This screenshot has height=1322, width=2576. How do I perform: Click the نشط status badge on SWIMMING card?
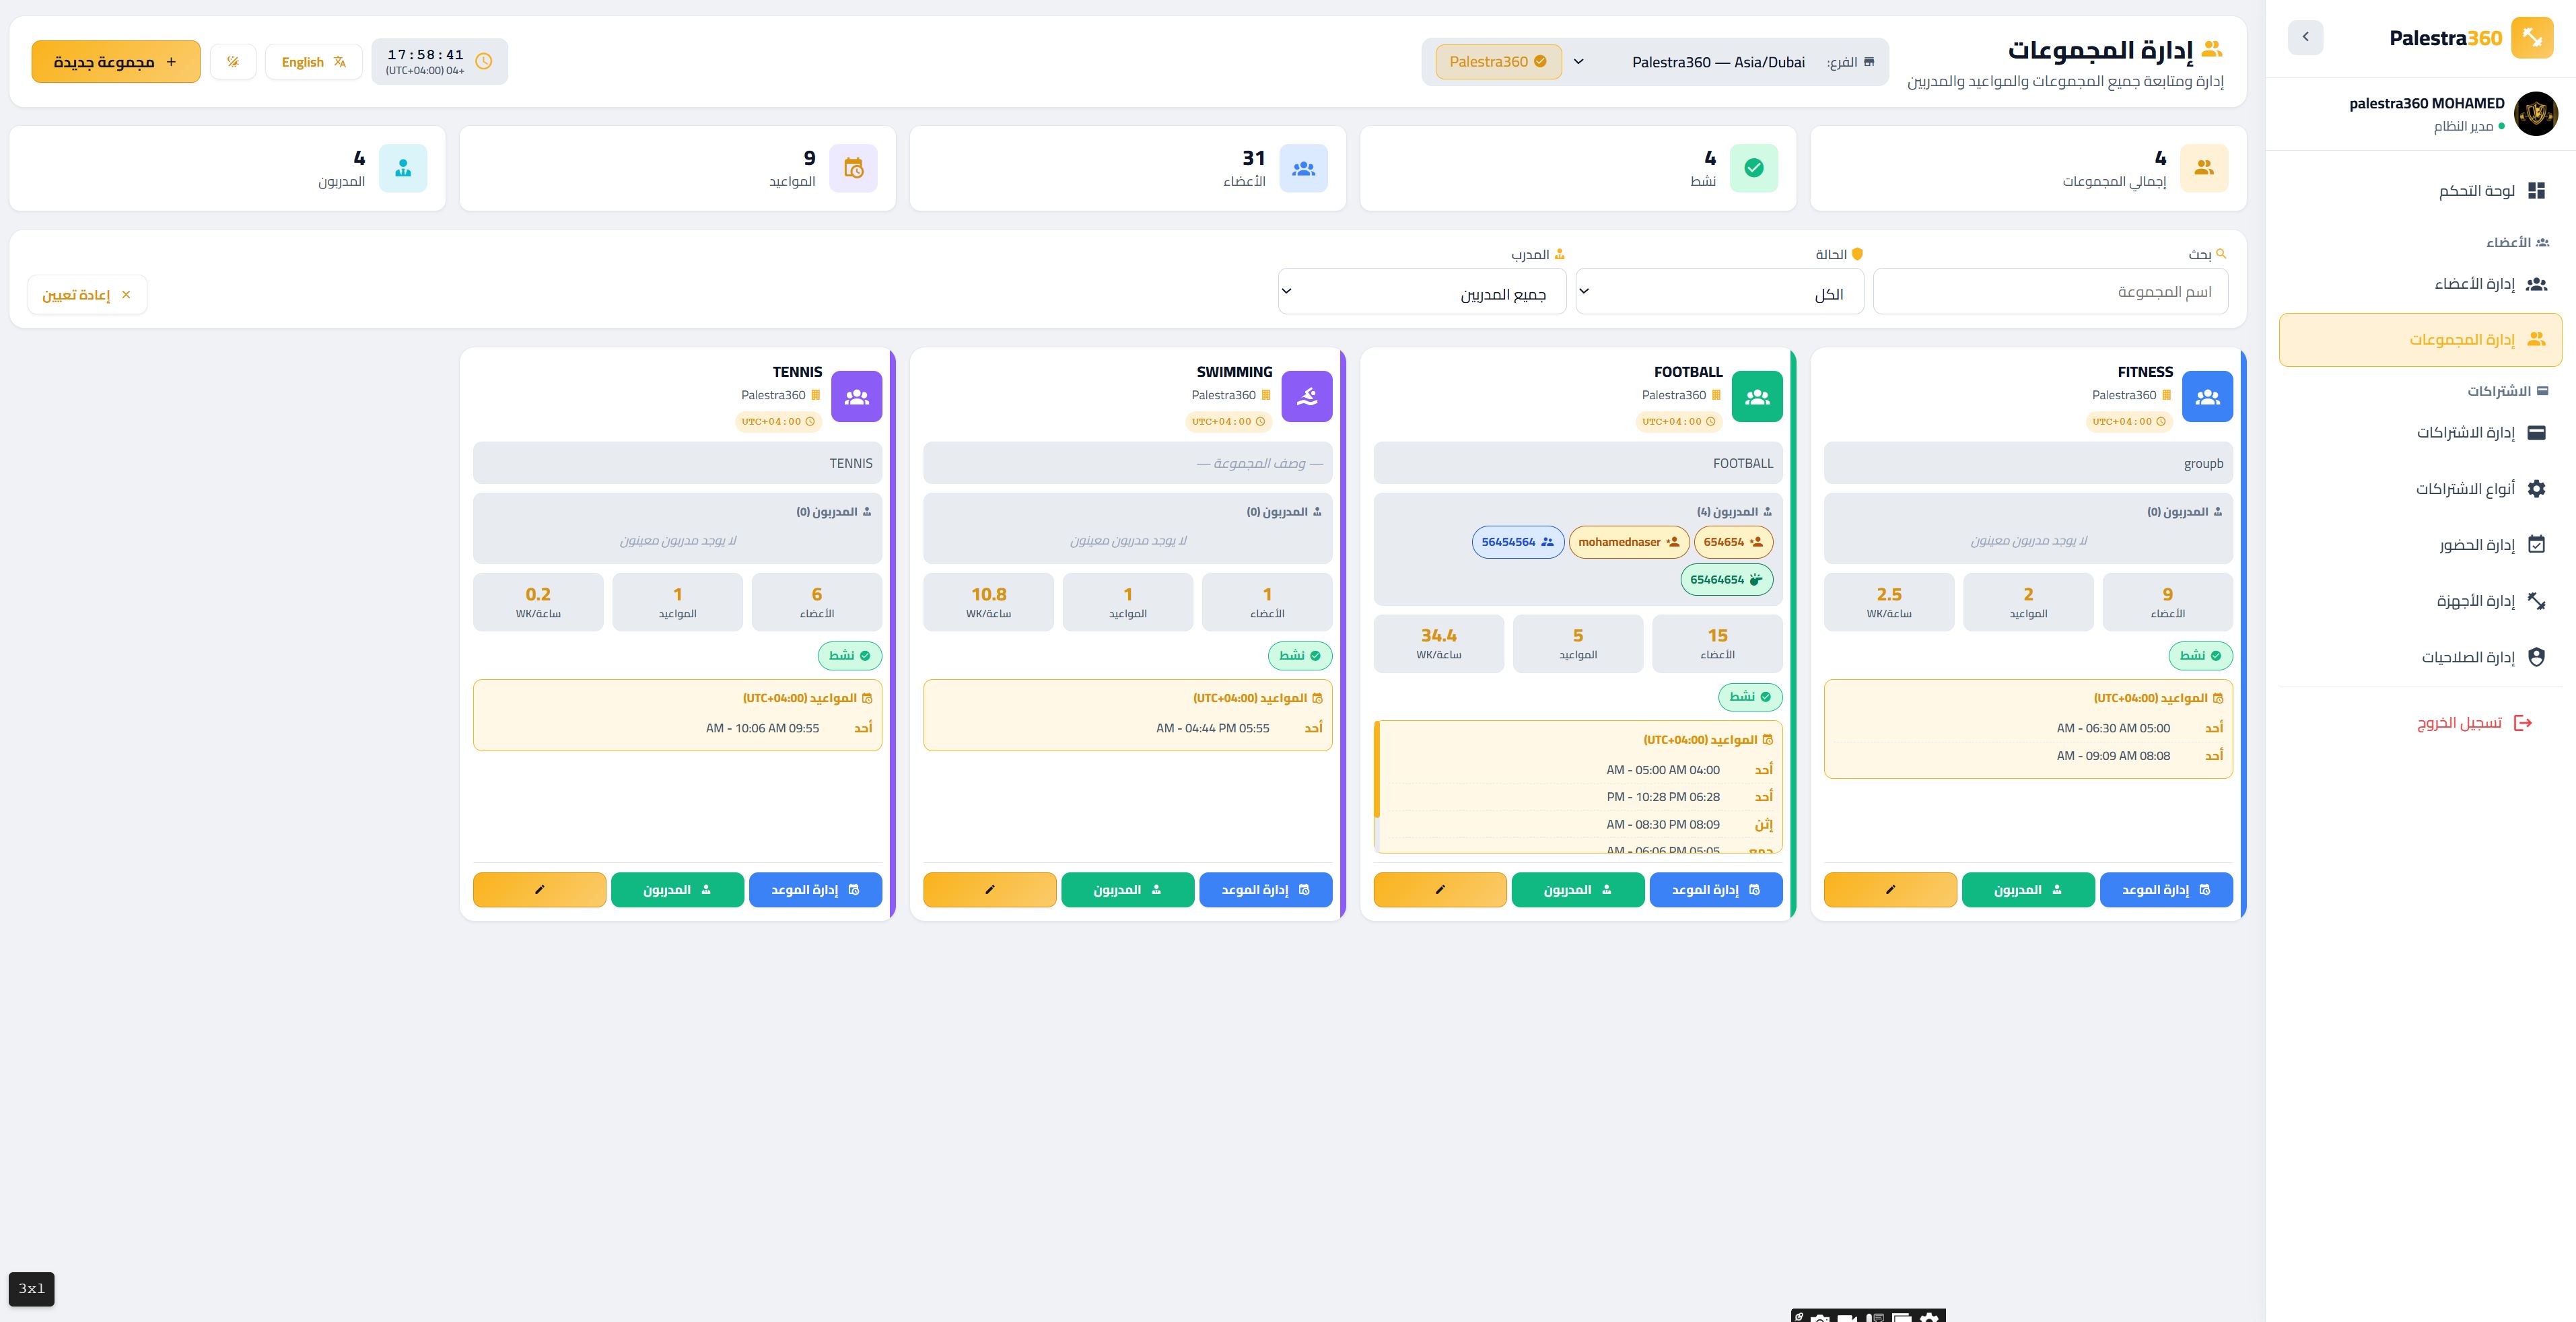(1300, 656)
